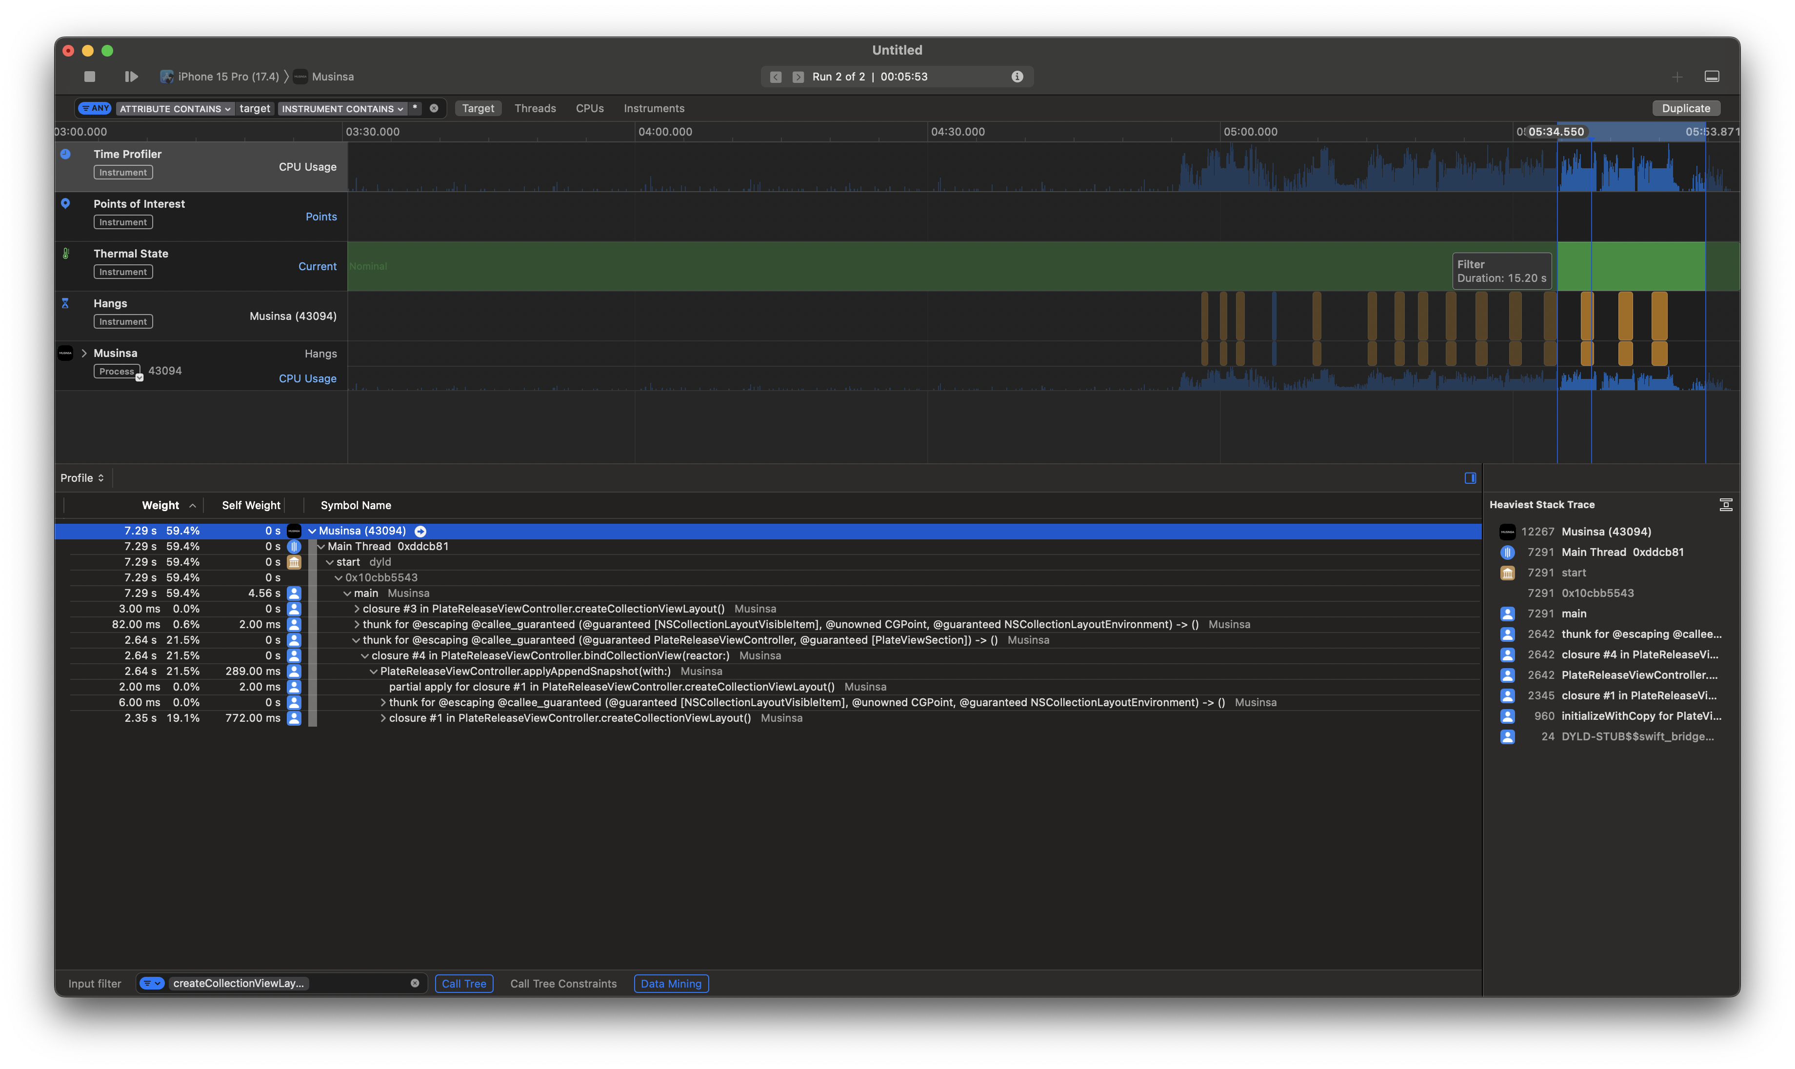
Task: Switch to the Instruments tab
Action: click(654, 108)
